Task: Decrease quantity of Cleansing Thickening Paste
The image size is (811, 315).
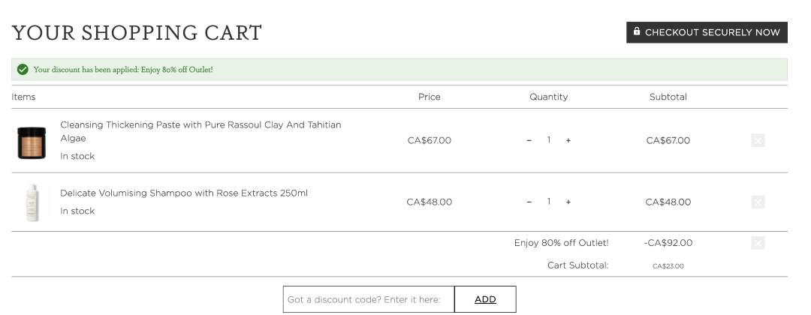Action: (x=529, y=140)
